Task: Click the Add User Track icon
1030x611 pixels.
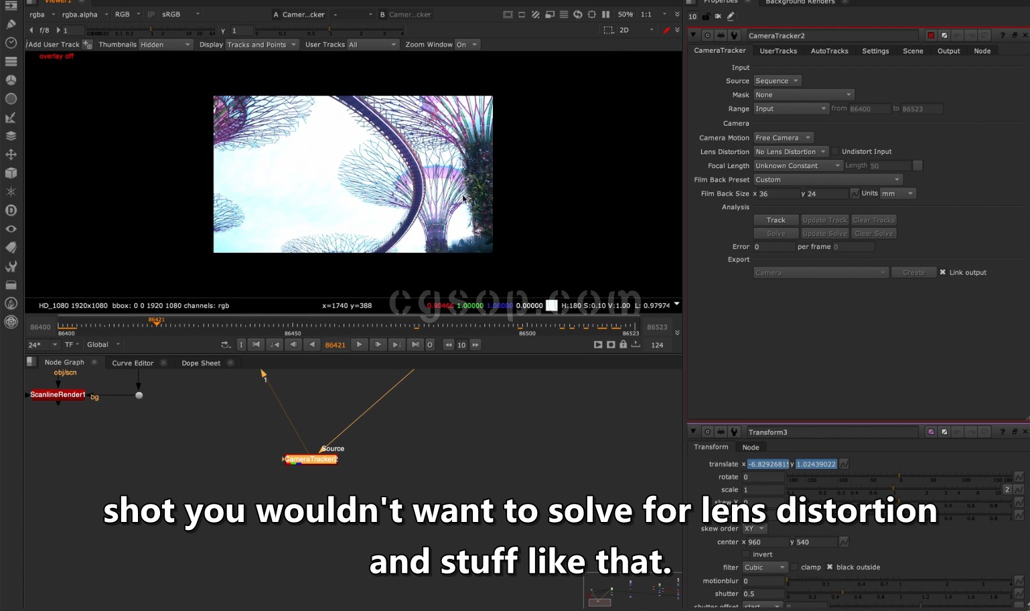Action: (x=87, y=45)
